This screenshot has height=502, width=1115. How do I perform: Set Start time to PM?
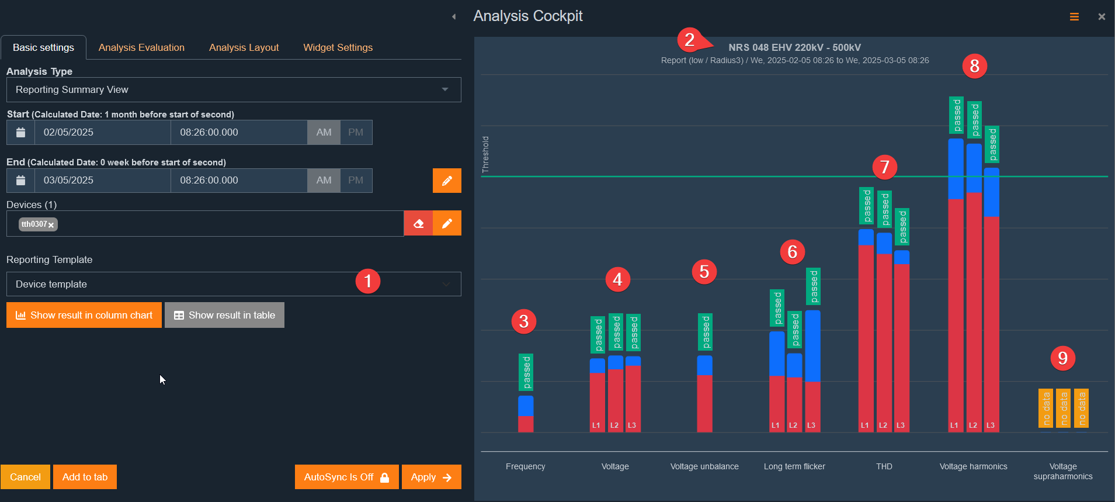coord(355,133)
